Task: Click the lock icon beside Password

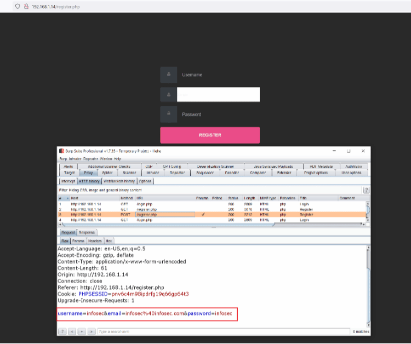Action: click(168, 114)
